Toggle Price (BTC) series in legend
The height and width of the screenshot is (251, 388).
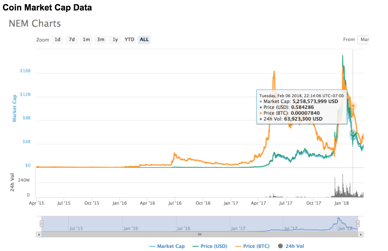point(252,246)
